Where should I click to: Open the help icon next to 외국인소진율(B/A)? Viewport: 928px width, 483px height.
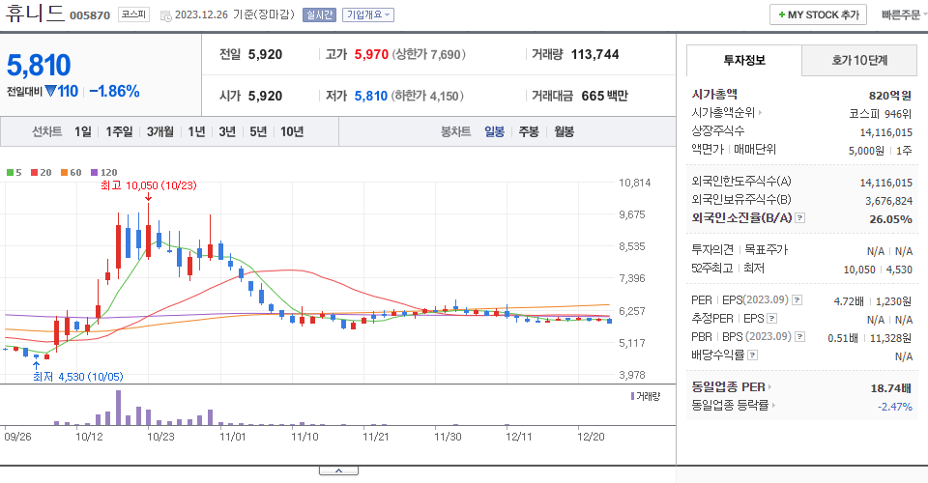[x=799, y=218]
